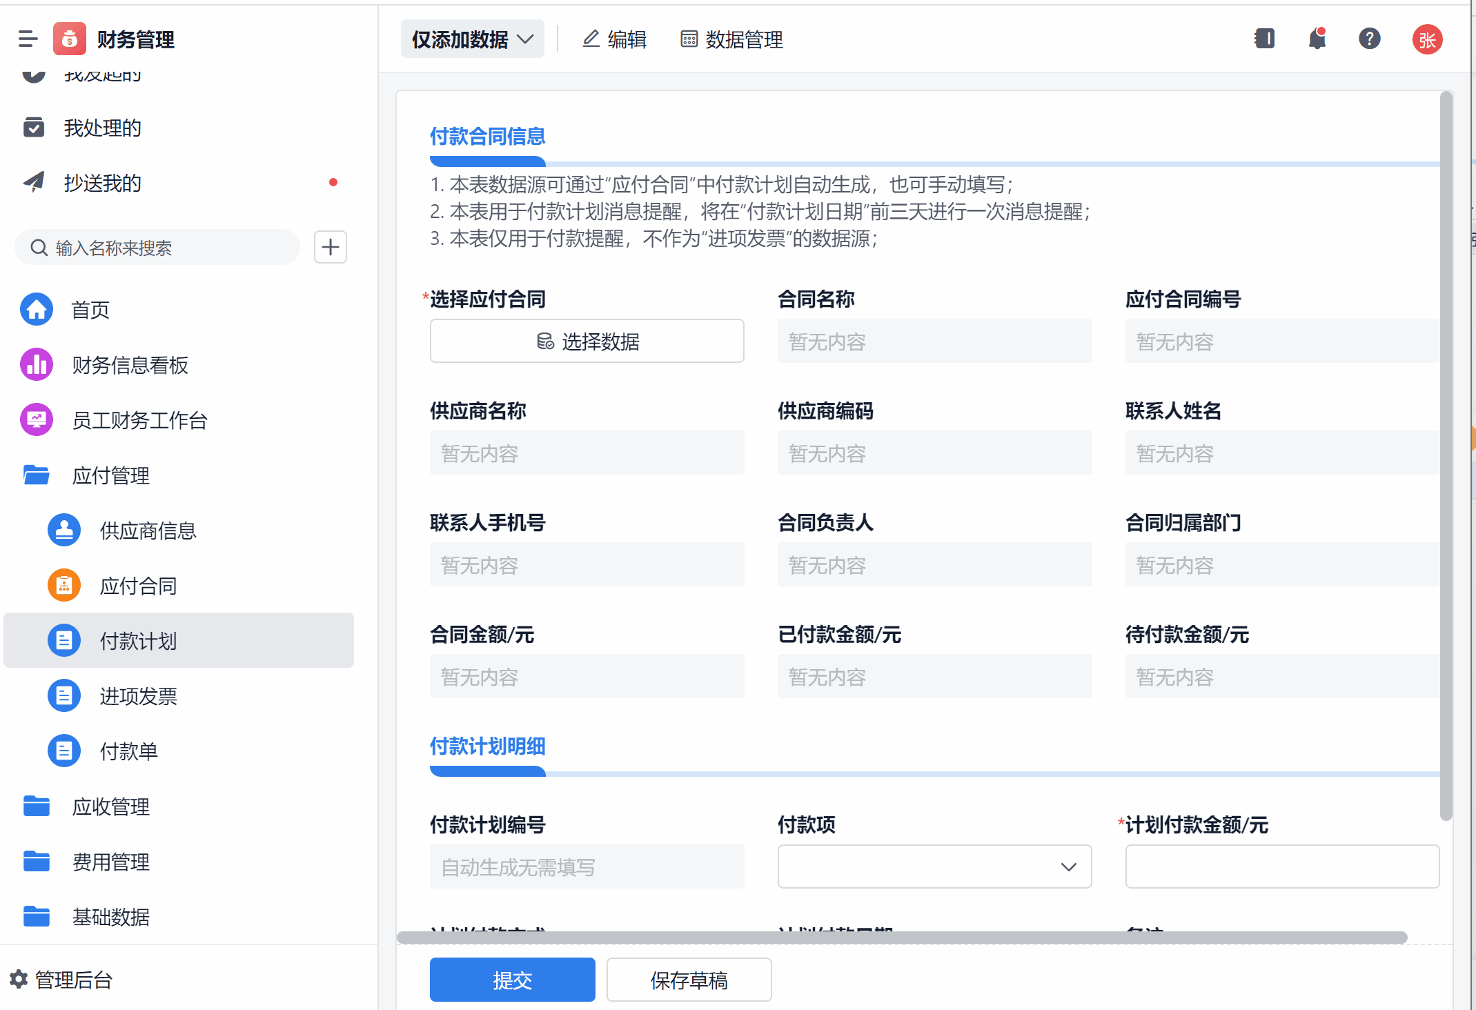Open the notifications bell icon

coord(1317,39)
